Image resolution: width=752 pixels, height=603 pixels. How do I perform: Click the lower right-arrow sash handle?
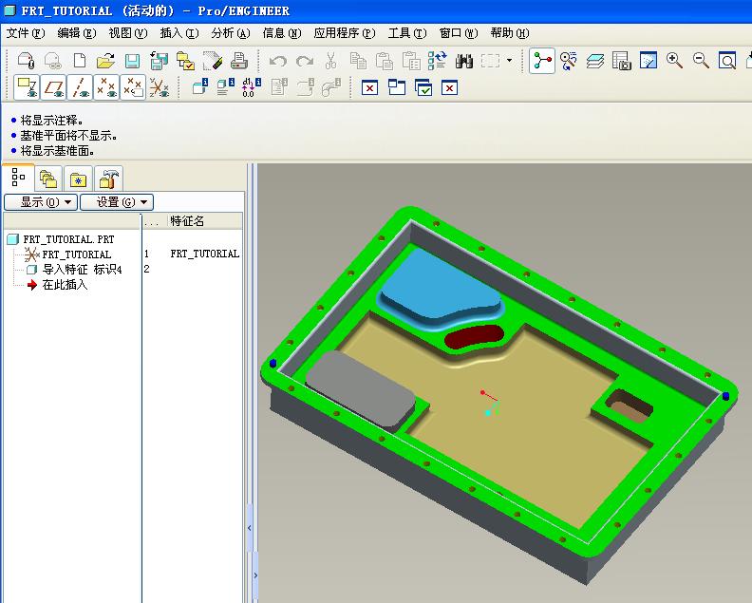point(255,575)
